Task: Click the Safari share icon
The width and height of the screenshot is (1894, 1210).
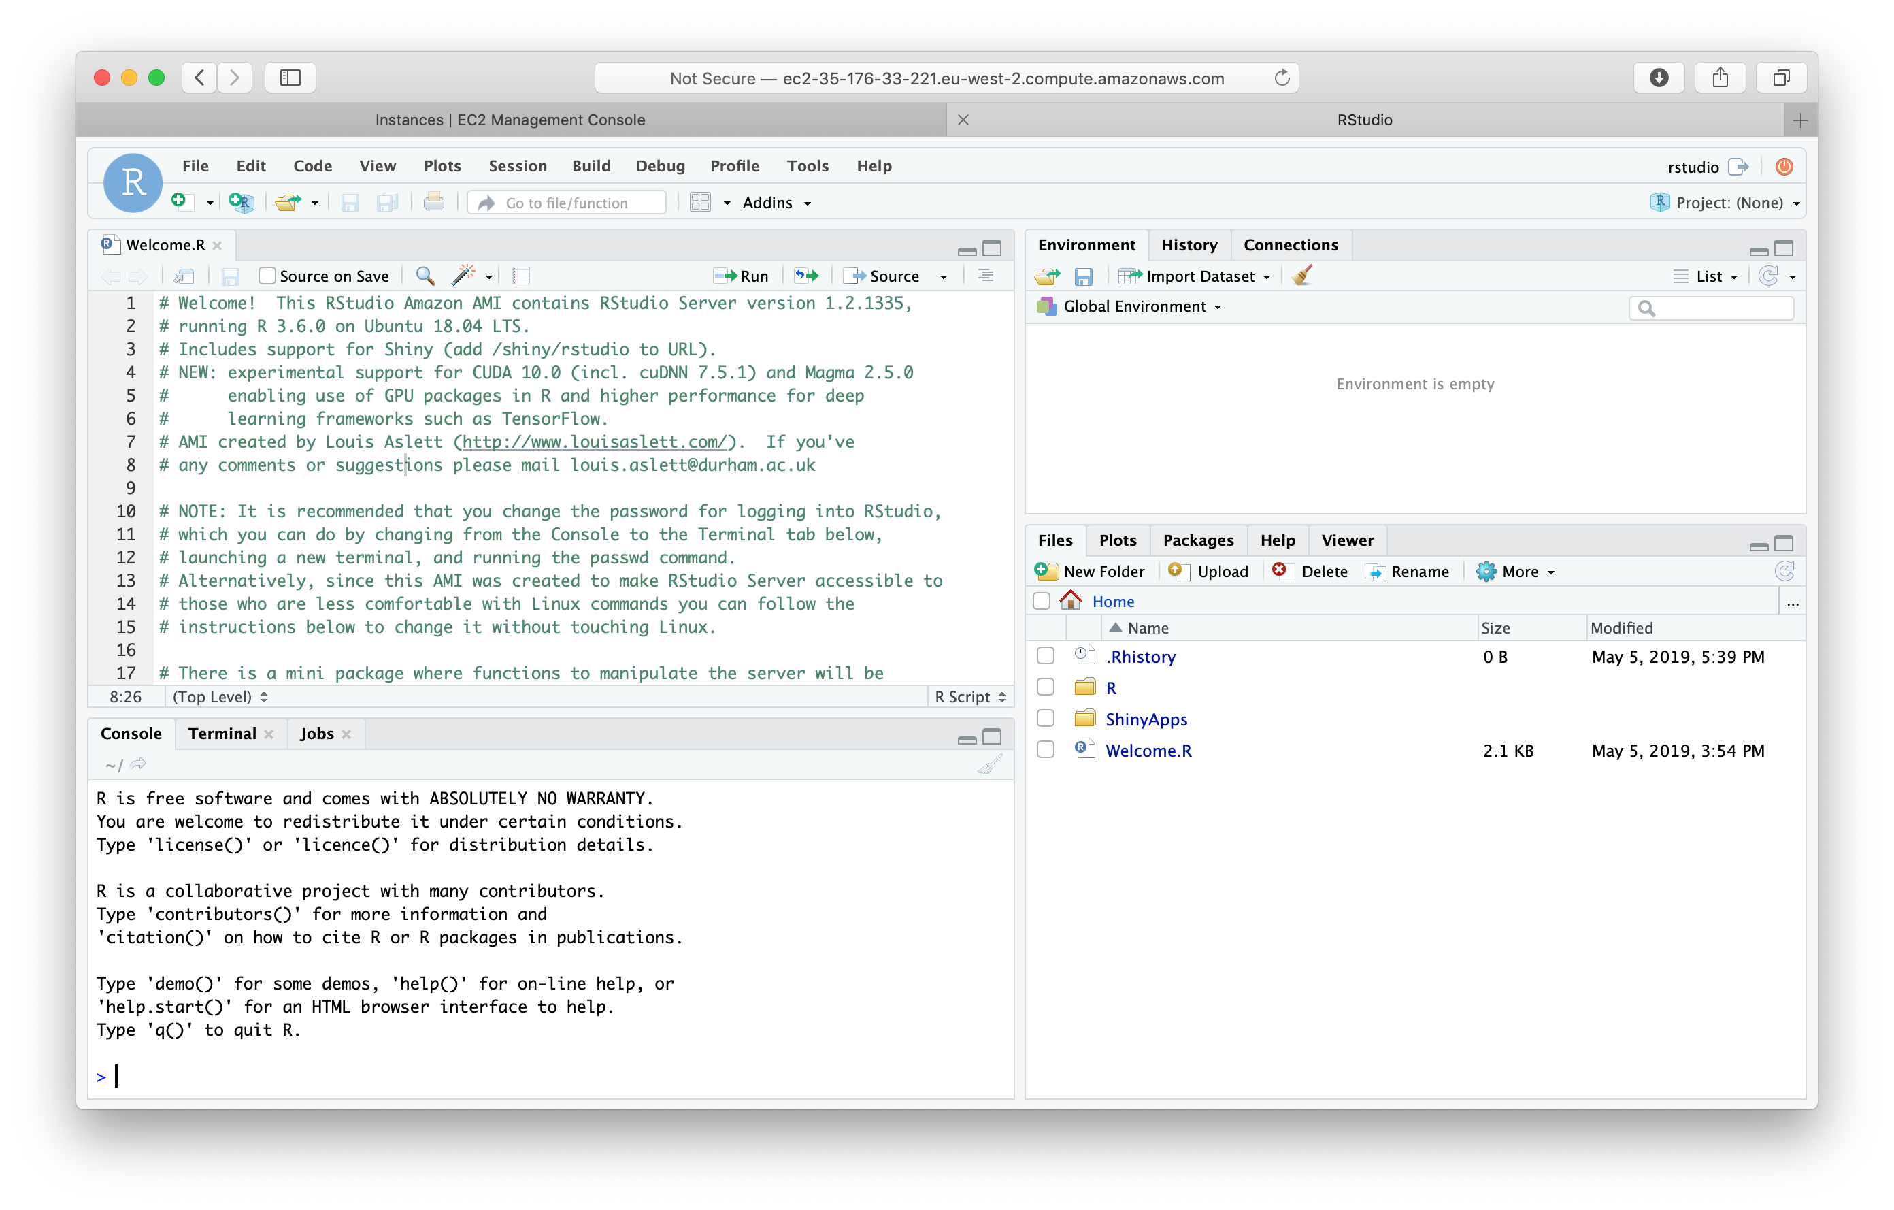Action: pos(1720,77)
